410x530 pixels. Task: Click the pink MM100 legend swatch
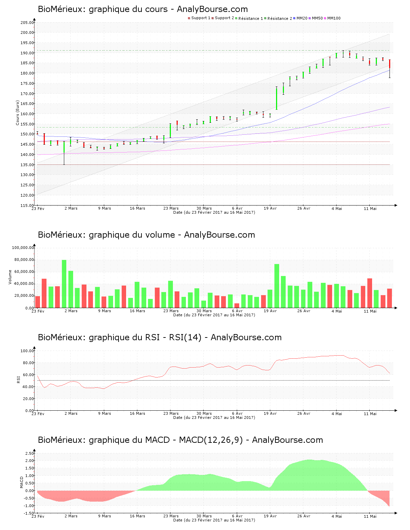tap(325, 18)
